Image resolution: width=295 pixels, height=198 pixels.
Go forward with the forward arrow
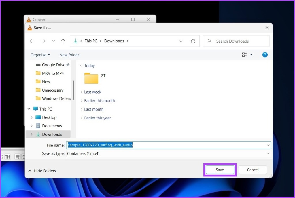tap(44, 41)
